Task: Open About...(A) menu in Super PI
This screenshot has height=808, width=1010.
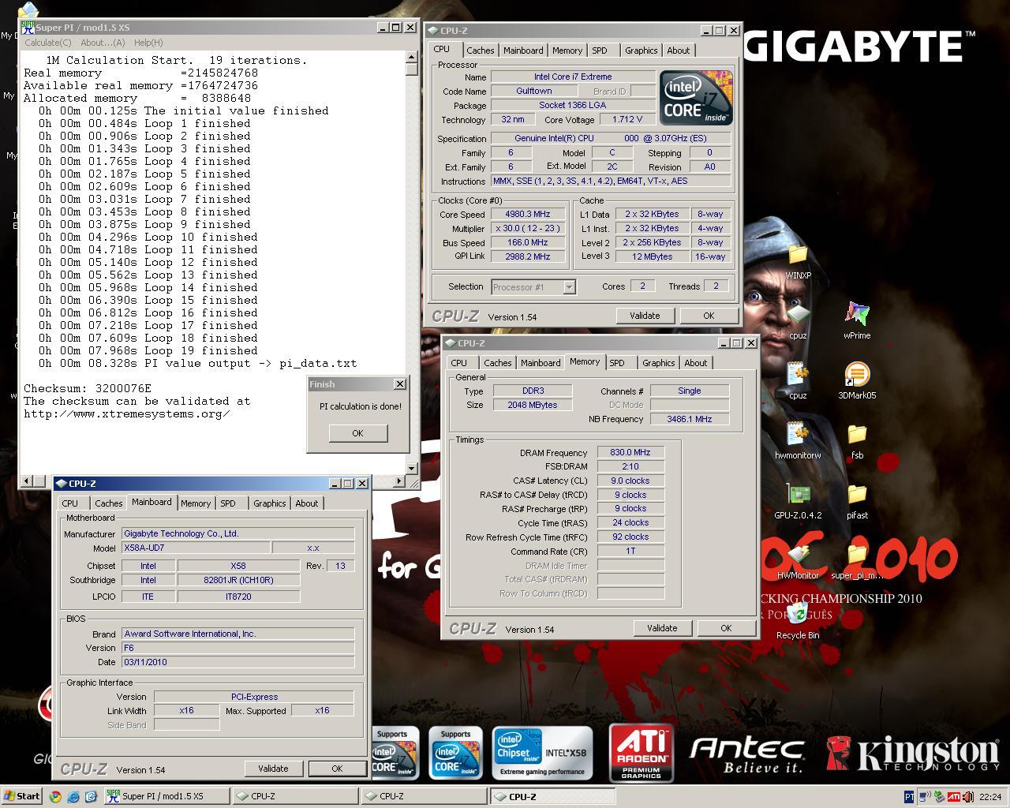Action: 103,43
